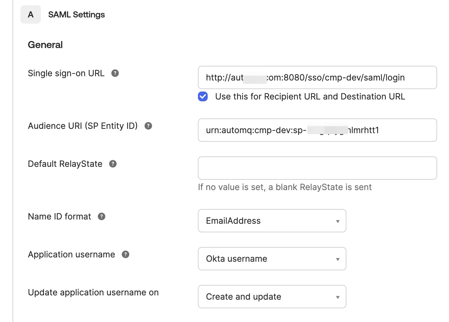Uncheck Use this for Recipient URL and Destination URL
The height and width of the screenshot is (322, 449).
coord(203,96)
